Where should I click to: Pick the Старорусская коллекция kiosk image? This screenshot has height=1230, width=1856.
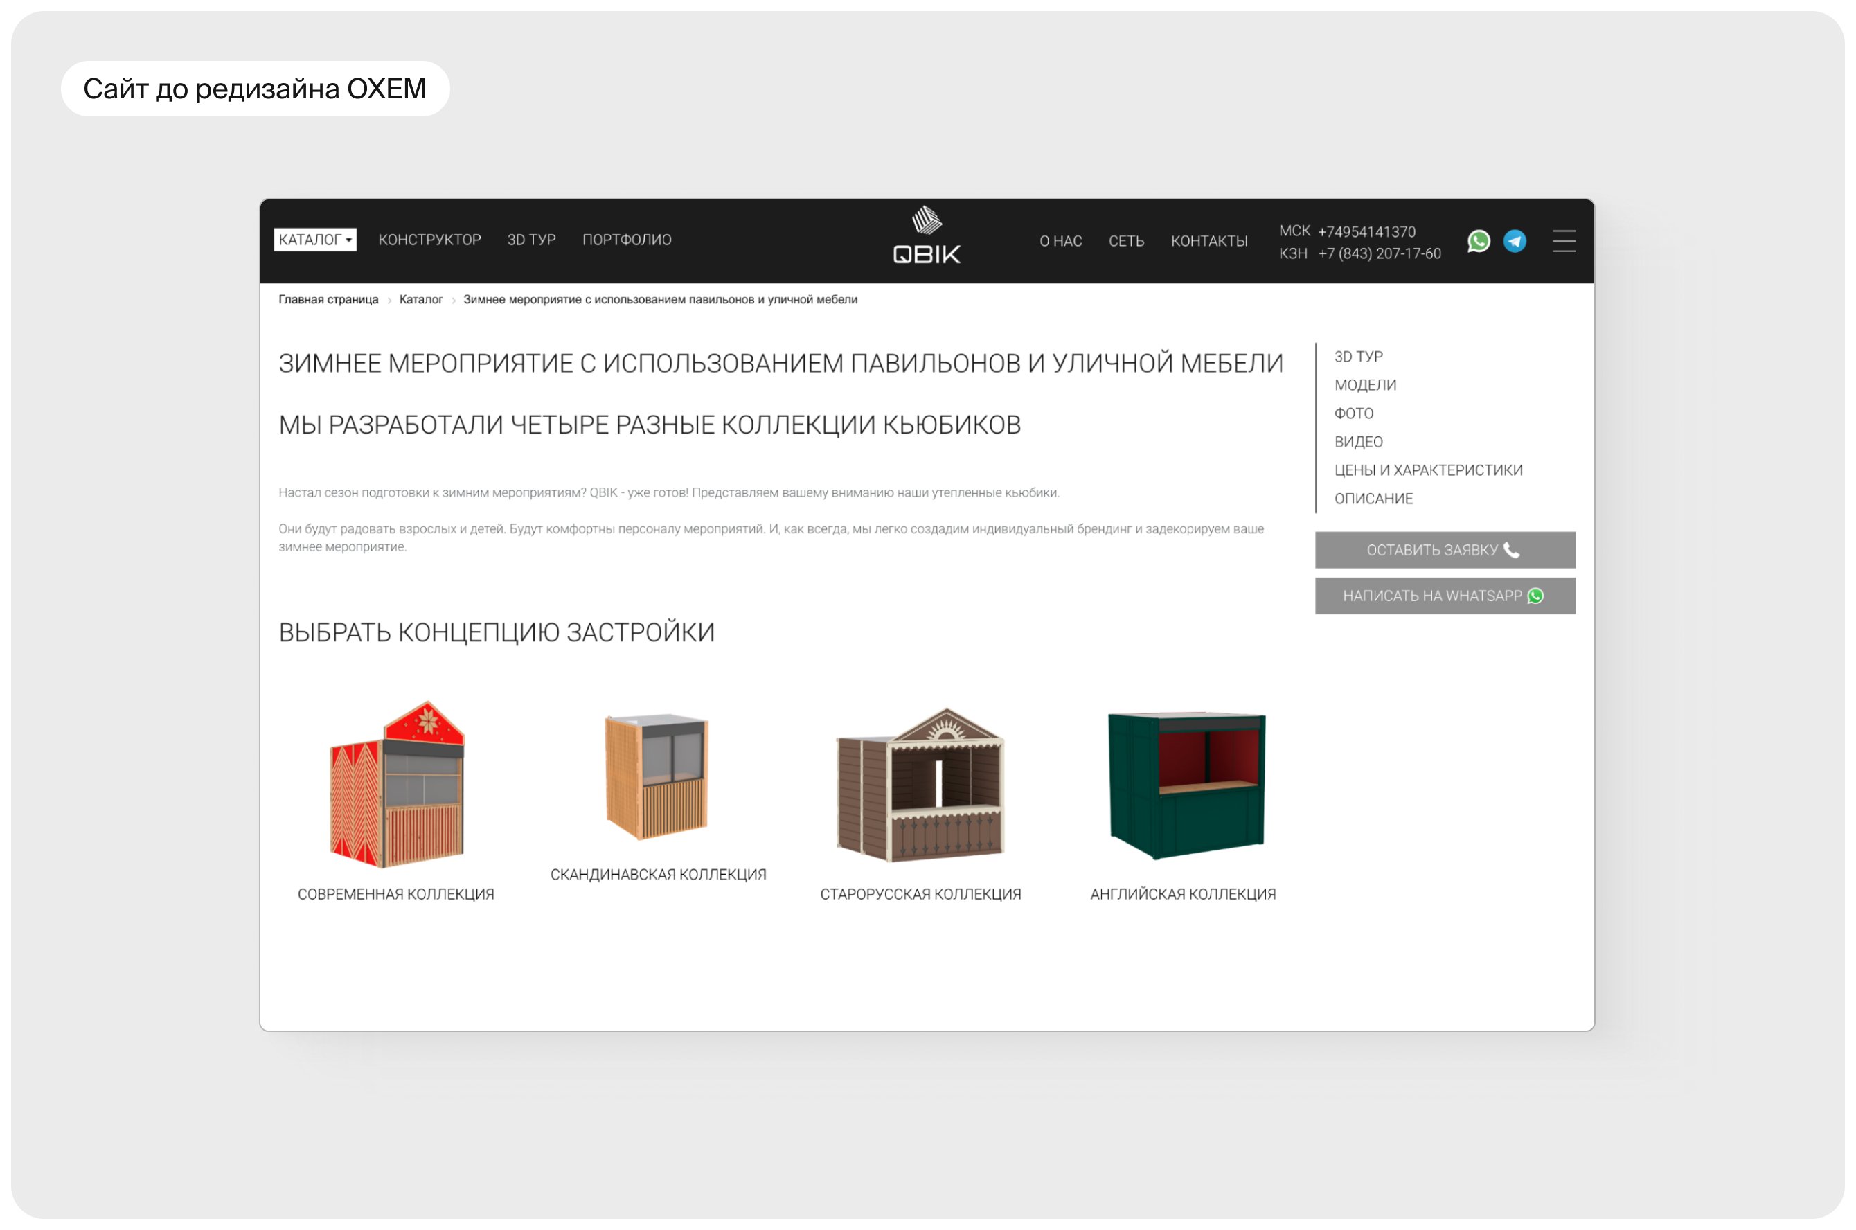click(920, 785)
